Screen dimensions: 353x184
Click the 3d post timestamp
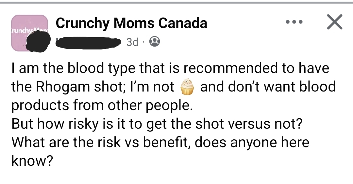(x=132, y=42)
